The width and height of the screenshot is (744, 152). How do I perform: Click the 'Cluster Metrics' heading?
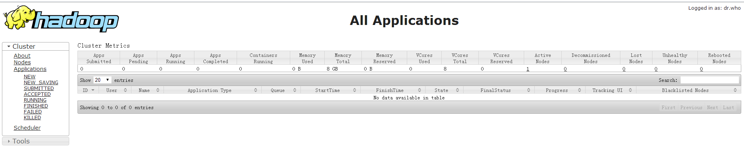[104, 46]
